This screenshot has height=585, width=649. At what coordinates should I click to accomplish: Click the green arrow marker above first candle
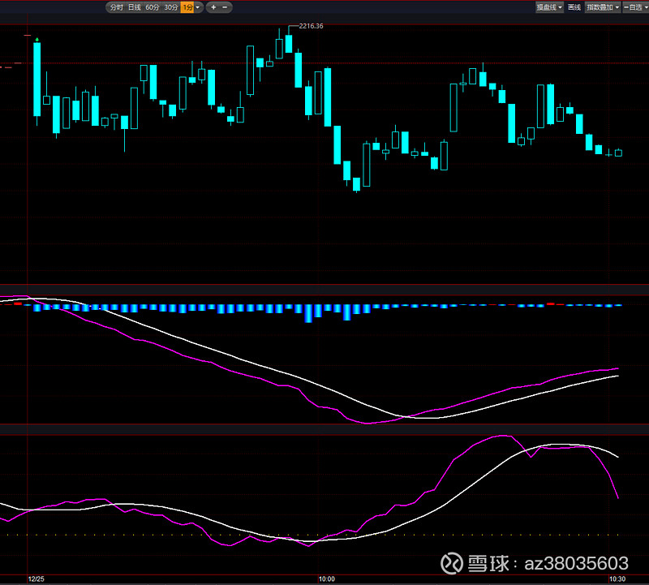[37, 40]
